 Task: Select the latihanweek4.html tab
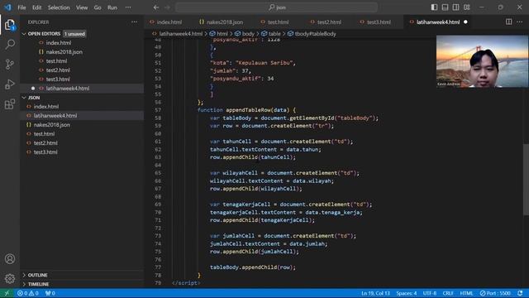click(x=438, y=22)
